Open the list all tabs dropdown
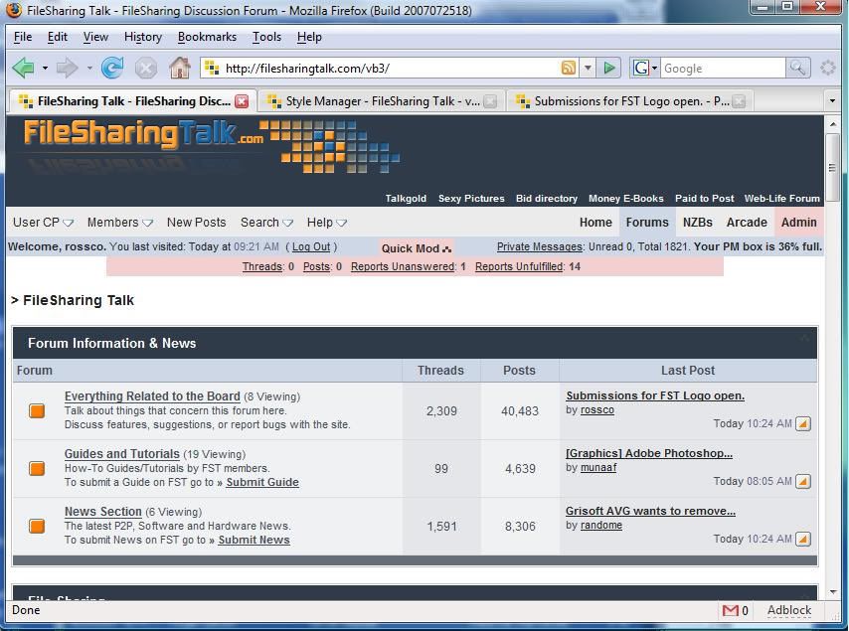849x631 pixels. [833, 101]
